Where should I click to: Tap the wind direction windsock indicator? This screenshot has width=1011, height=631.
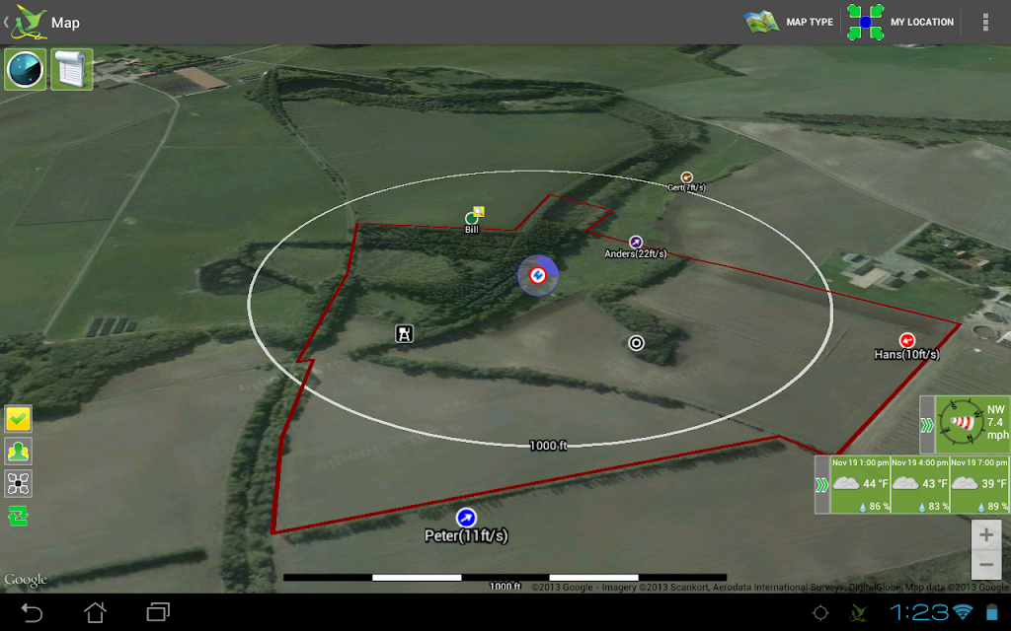[x=962, y=424]
